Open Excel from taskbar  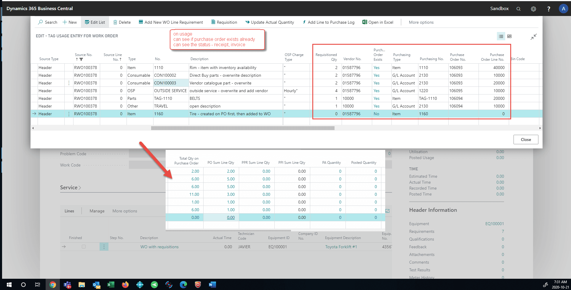point(111,285)
